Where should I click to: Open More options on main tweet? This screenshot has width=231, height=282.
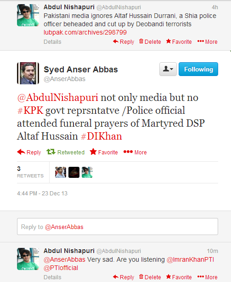[x=135, y=152]
